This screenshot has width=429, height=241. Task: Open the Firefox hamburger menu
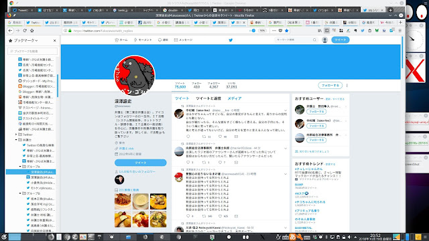(400, 31)
